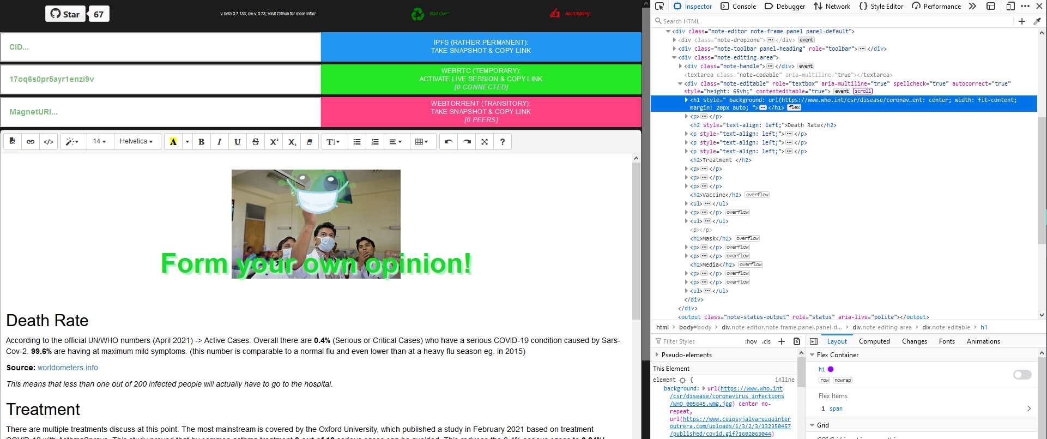Toggle the scroll badge on note-editable div

click(x=862, y=91)
